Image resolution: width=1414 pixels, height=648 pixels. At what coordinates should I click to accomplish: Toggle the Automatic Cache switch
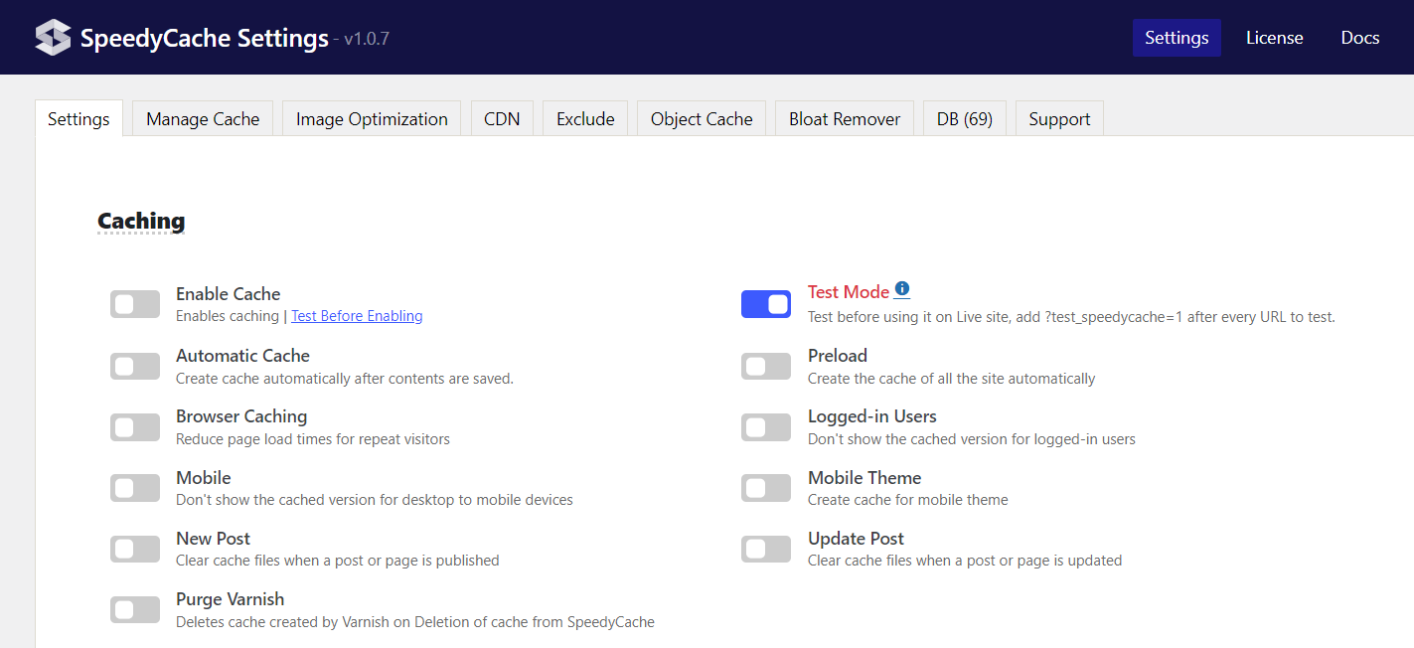(135, 366)
